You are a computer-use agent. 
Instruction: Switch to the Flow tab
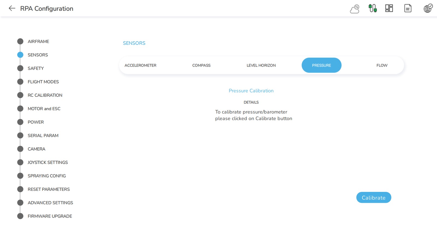(382, 65)
